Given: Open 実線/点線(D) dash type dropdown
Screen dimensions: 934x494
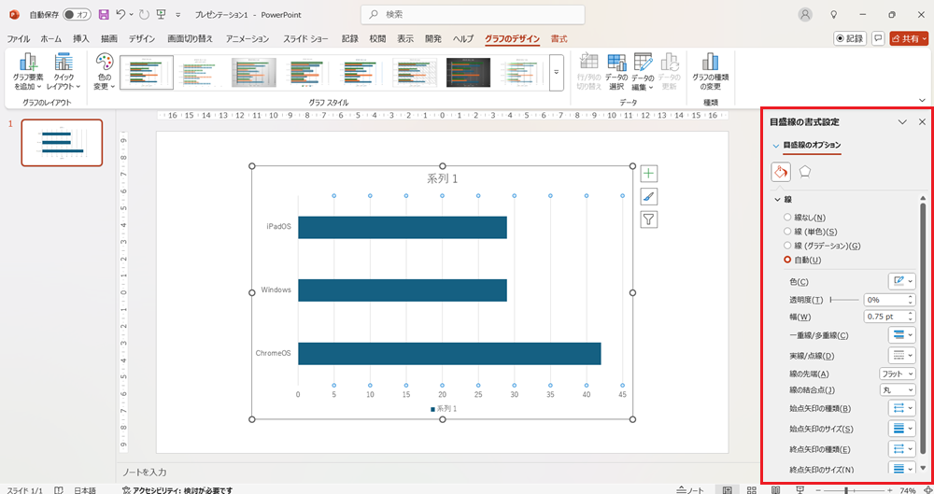Looking at the screenshot, I should click(x=902, y=356).
